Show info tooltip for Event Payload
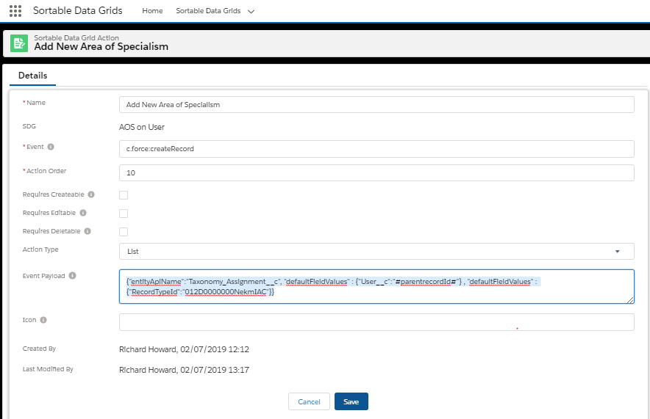650x419 pixels. click(x=73, y=275)
